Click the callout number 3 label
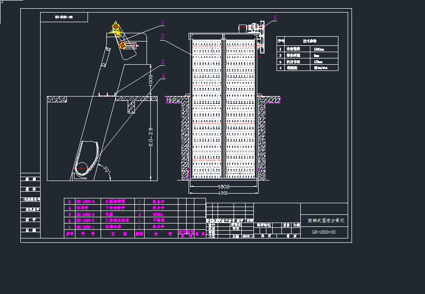Screen dimensions: 425x294 point(163,62)
